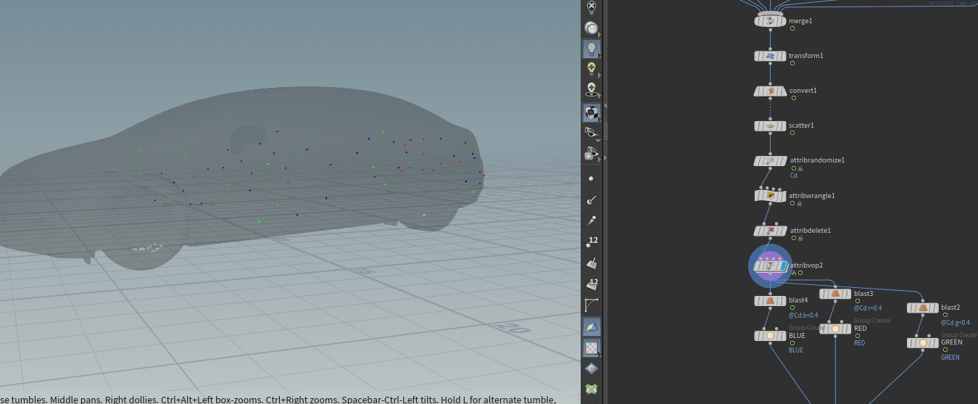
Task: Click the GREEN group create node
Action: coord(922,342)
